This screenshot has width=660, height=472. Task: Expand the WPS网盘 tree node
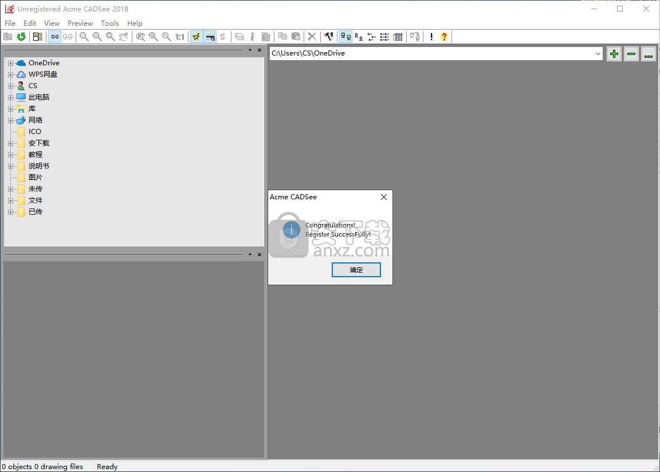pyautogui.click(x=10, y=74)
